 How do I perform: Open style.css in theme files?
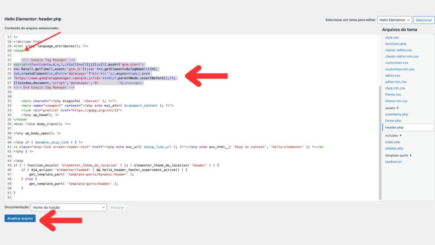(392, 37)
